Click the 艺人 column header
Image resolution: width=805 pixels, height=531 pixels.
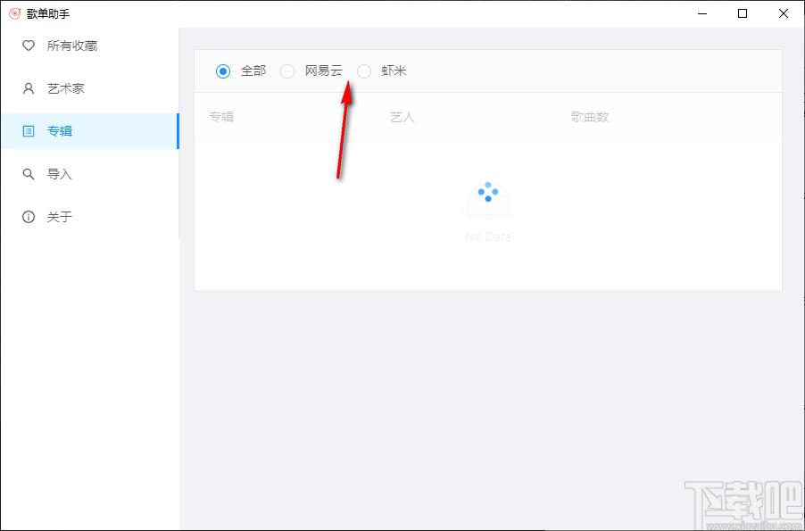[x=402, y=117]
